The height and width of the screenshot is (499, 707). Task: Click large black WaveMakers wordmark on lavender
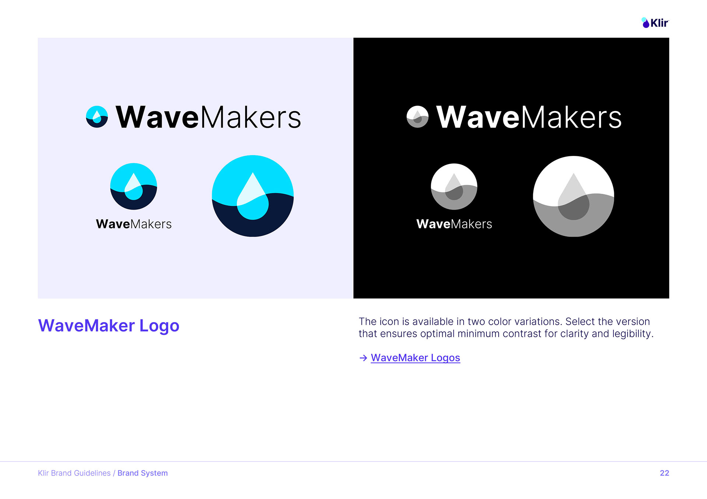[208, 117]
